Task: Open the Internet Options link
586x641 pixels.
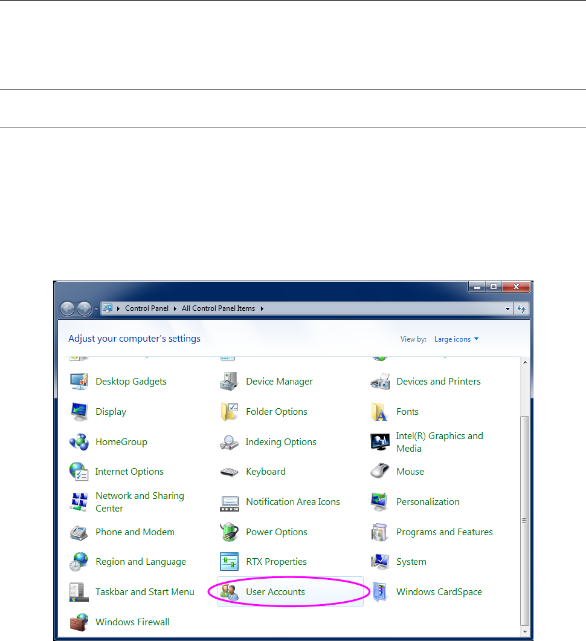Action: click(129, 472)
